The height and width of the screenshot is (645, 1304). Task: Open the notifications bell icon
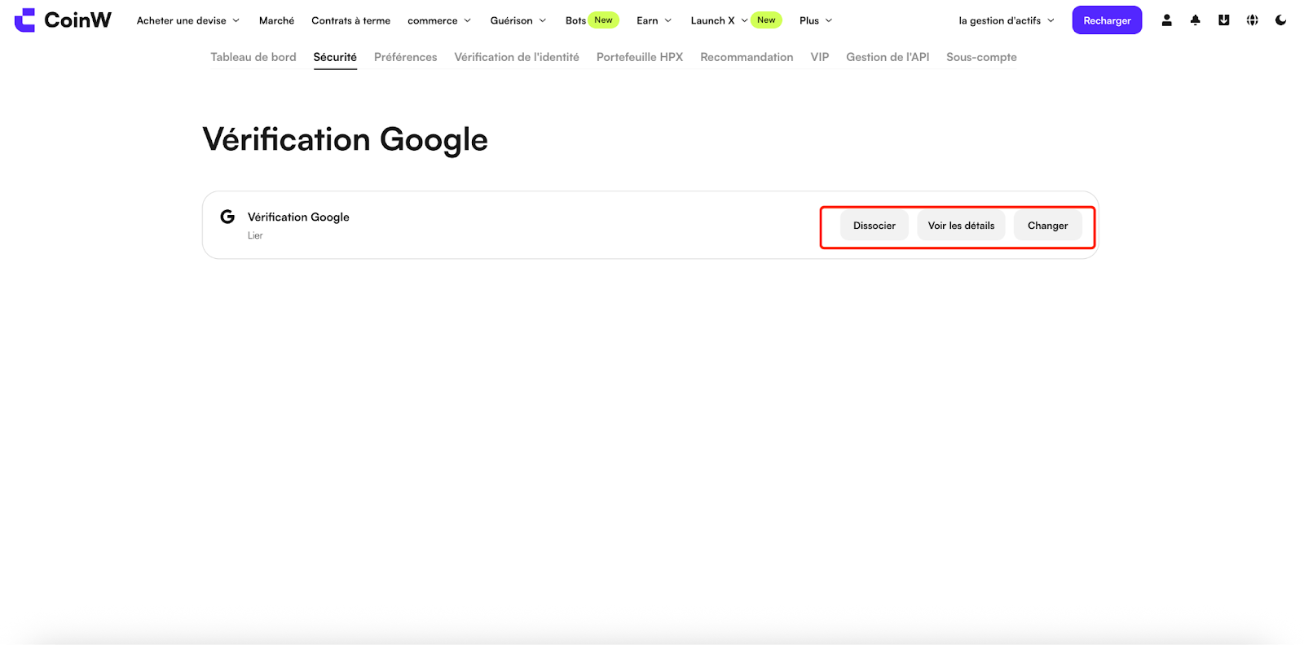point(1195,20)
